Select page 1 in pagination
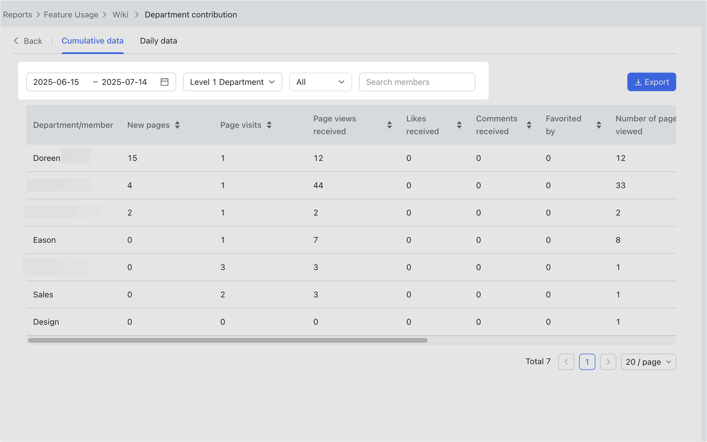The image size is (707, 442). pyautogui.click(x=587, y=362)
